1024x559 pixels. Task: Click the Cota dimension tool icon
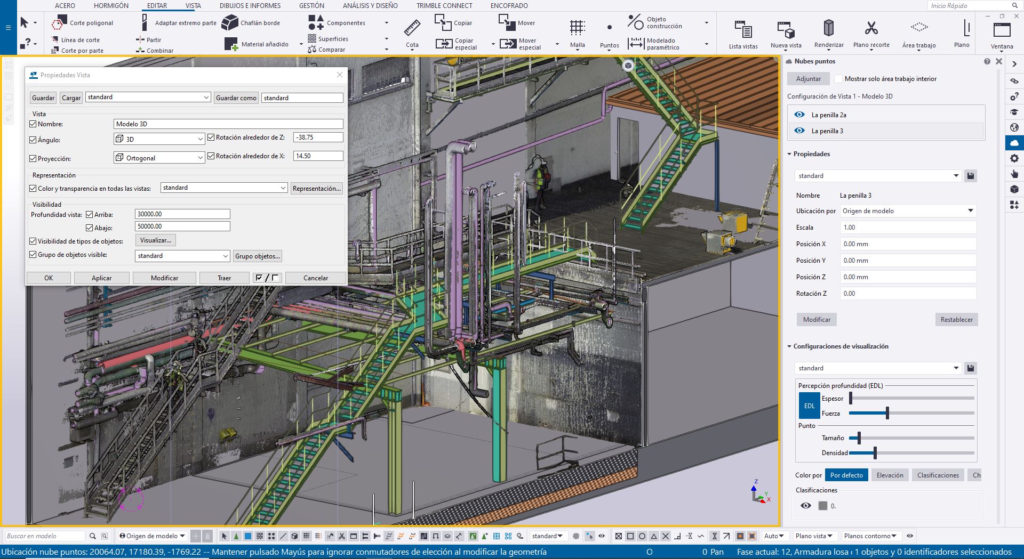coord(412,28)
